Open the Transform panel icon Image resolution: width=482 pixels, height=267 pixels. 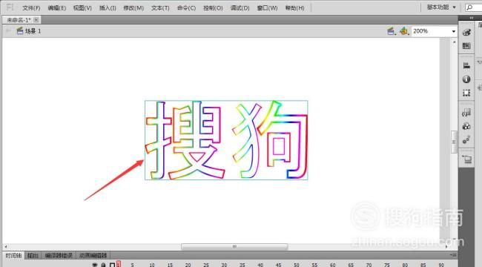click(466, 93)
